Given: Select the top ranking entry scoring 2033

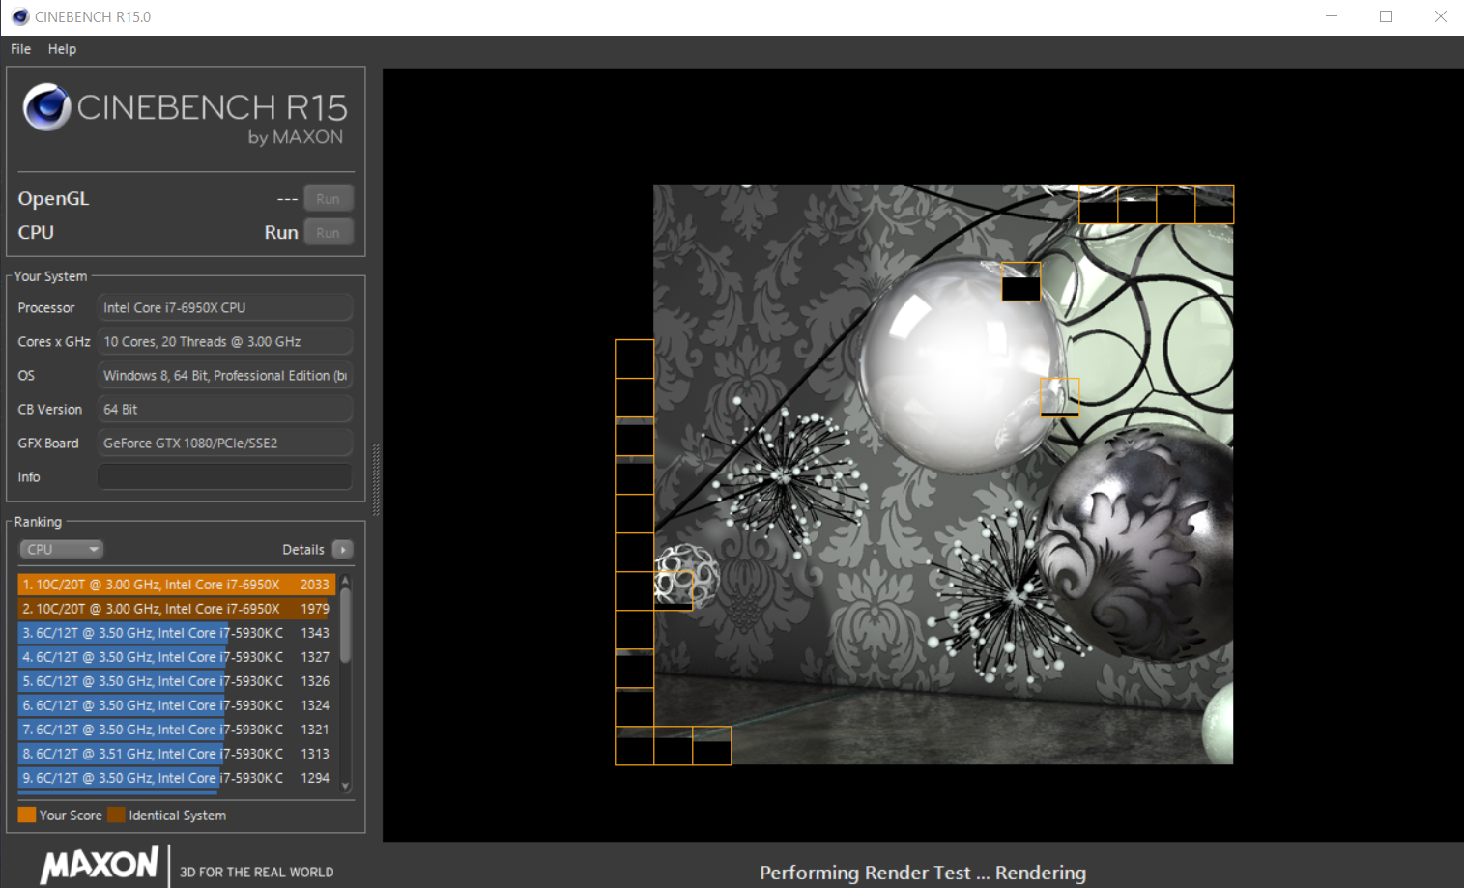Looking at the screenshot, I should click(176, 585).
